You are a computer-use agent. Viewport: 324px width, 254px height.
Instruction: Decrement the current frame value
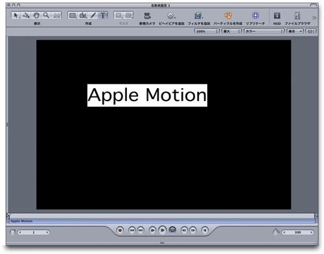20,233
